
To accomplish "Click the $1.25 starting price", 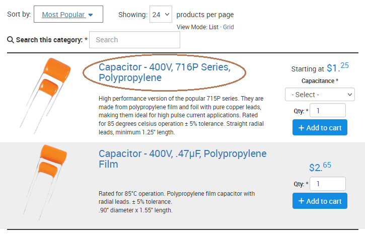I will pos(337,68).
